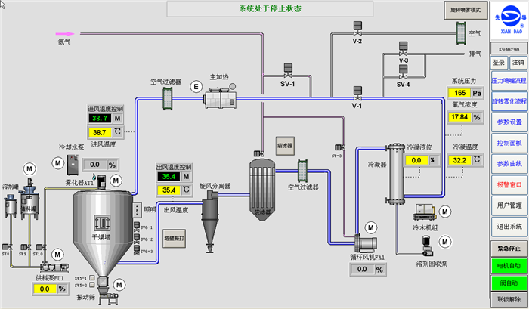
Task: Click the V-2 valve on air line
Action: (x=357, y=31)
